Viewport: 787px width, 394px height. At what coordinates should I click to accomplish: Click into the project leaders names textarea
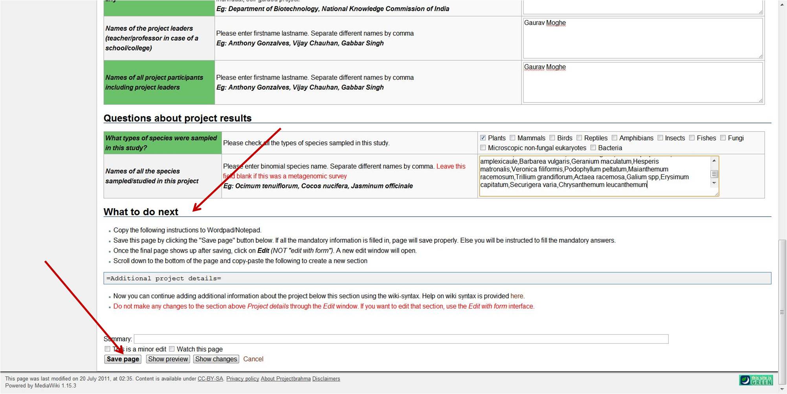tap(643, 38)
